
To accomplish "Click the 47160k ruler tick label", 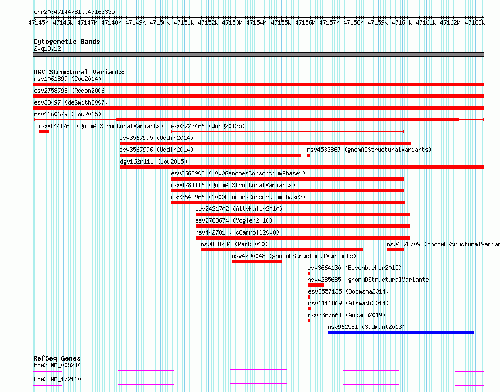I will (x=402, y=22).
